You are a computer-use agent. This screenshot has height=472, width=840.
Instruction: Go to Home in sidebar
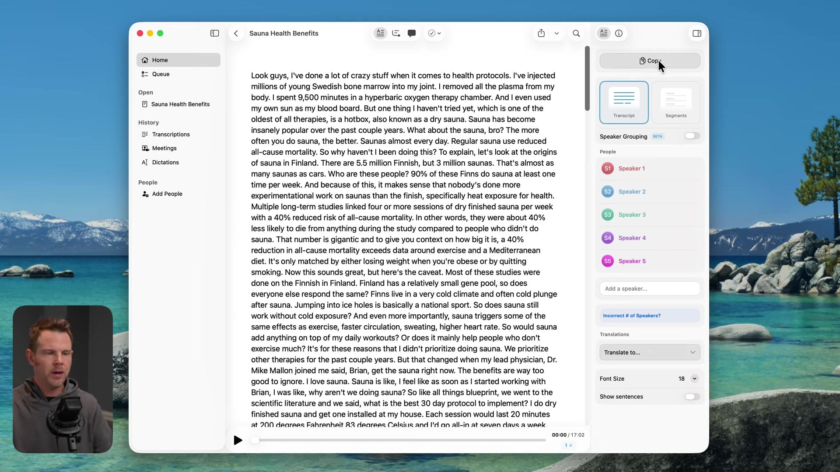(178, 60)
